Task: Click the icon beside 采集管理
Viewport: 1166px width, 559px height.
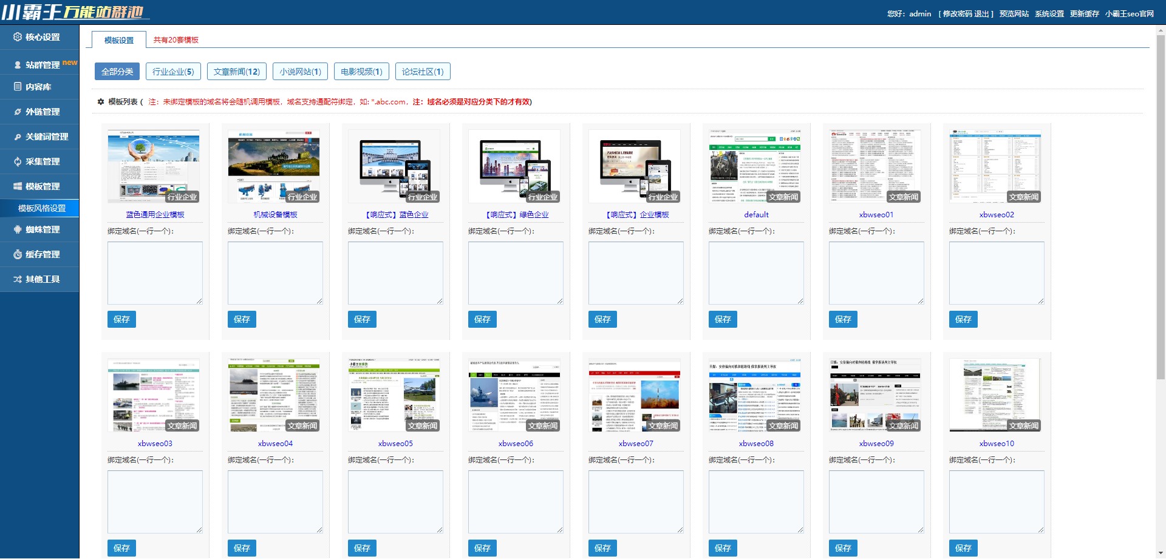Action: 18,161
